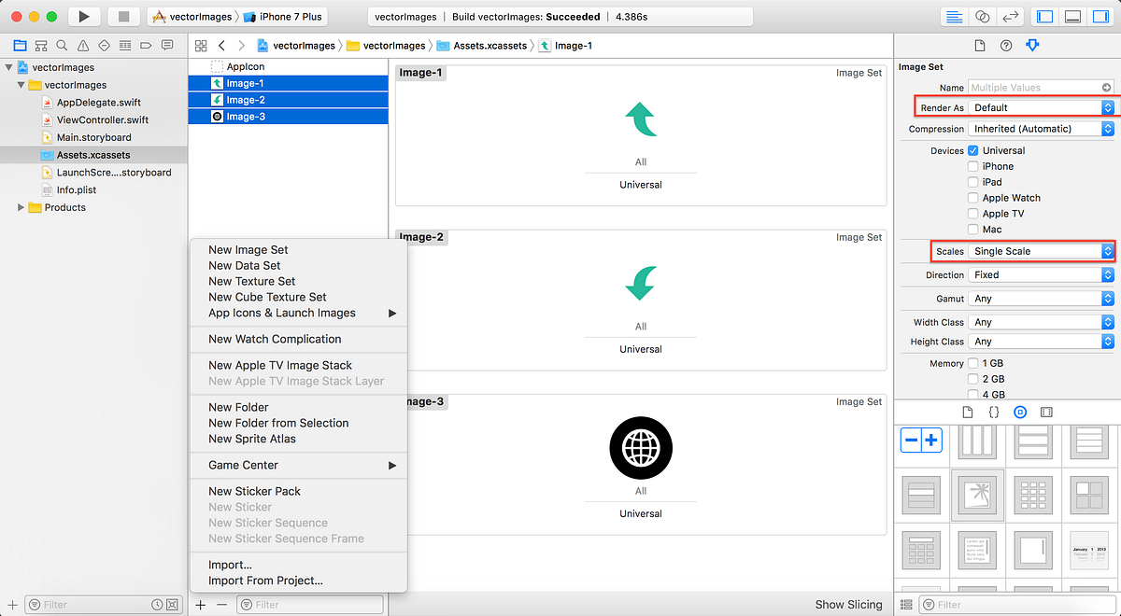Open the Render As dropdown
This screenshot has width=1121, height=616.
1040,107
